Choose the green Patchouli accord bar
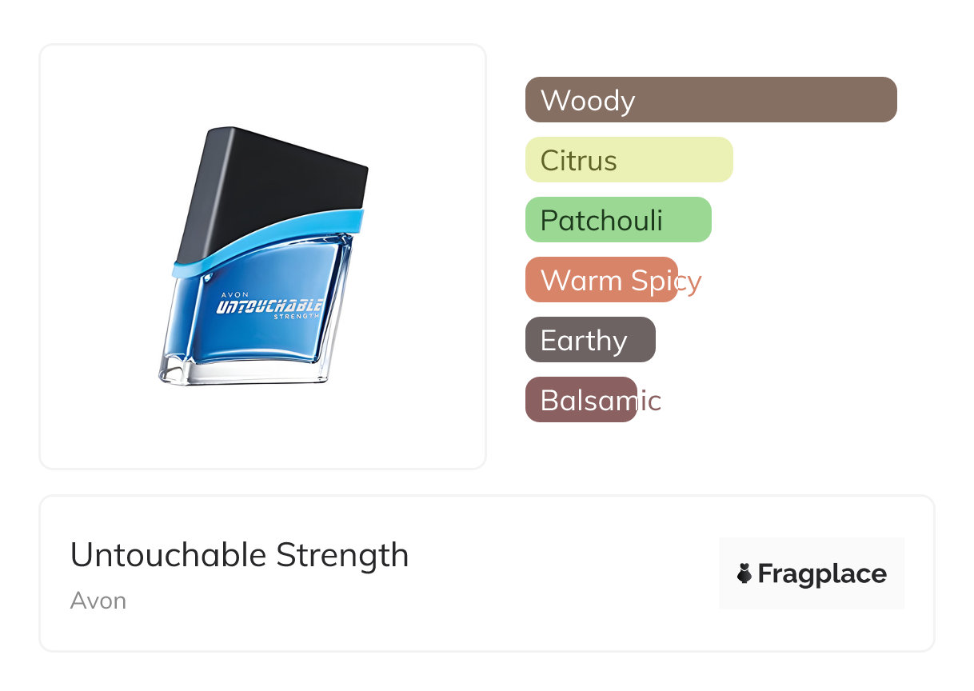The width and height of the screenshot is (974, 691). [618, 220]
